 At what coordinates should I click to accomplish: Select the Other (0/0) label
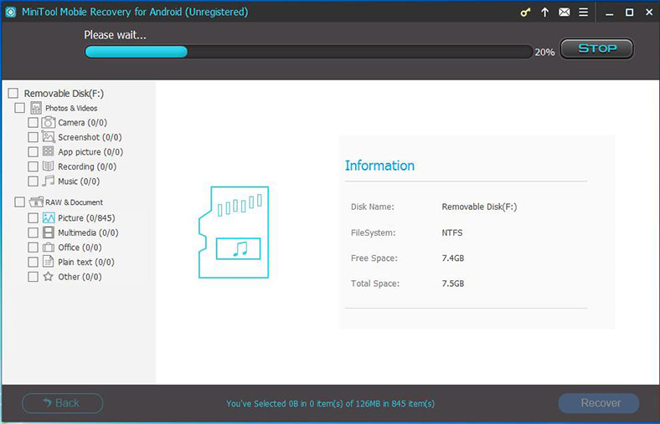click(80, 277)
